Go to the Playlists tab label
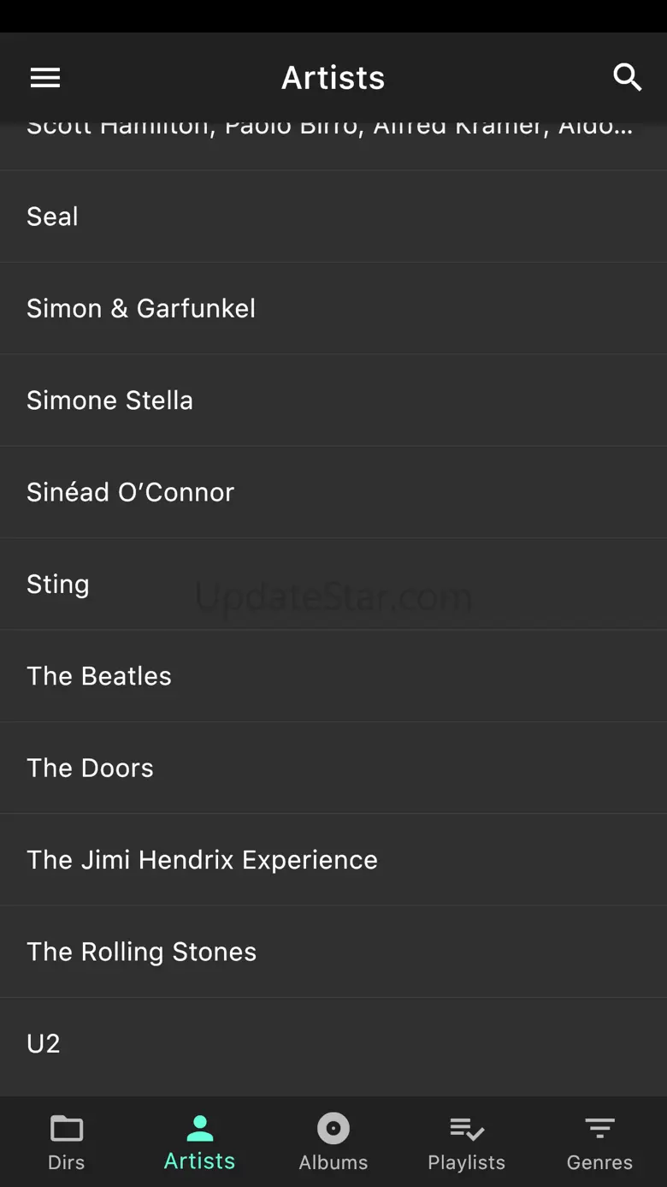Image resolution: width=667 pixels, height=1187 pixels. pos(467,1162)
